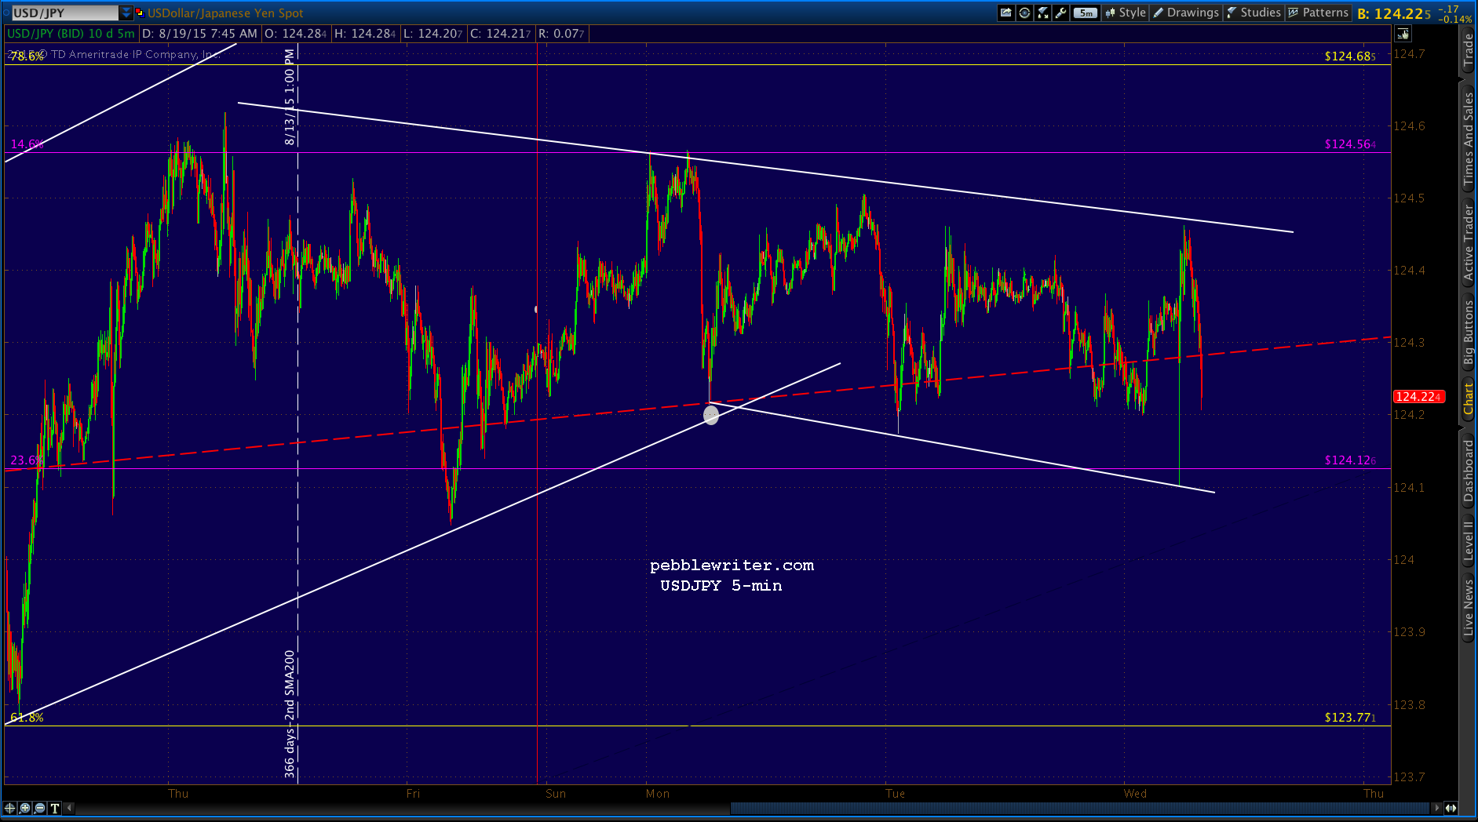Viewport: 1478px width, 822px height.
Task: Click the USD/JPY symbol input field
Action: [x=64, y=13]
